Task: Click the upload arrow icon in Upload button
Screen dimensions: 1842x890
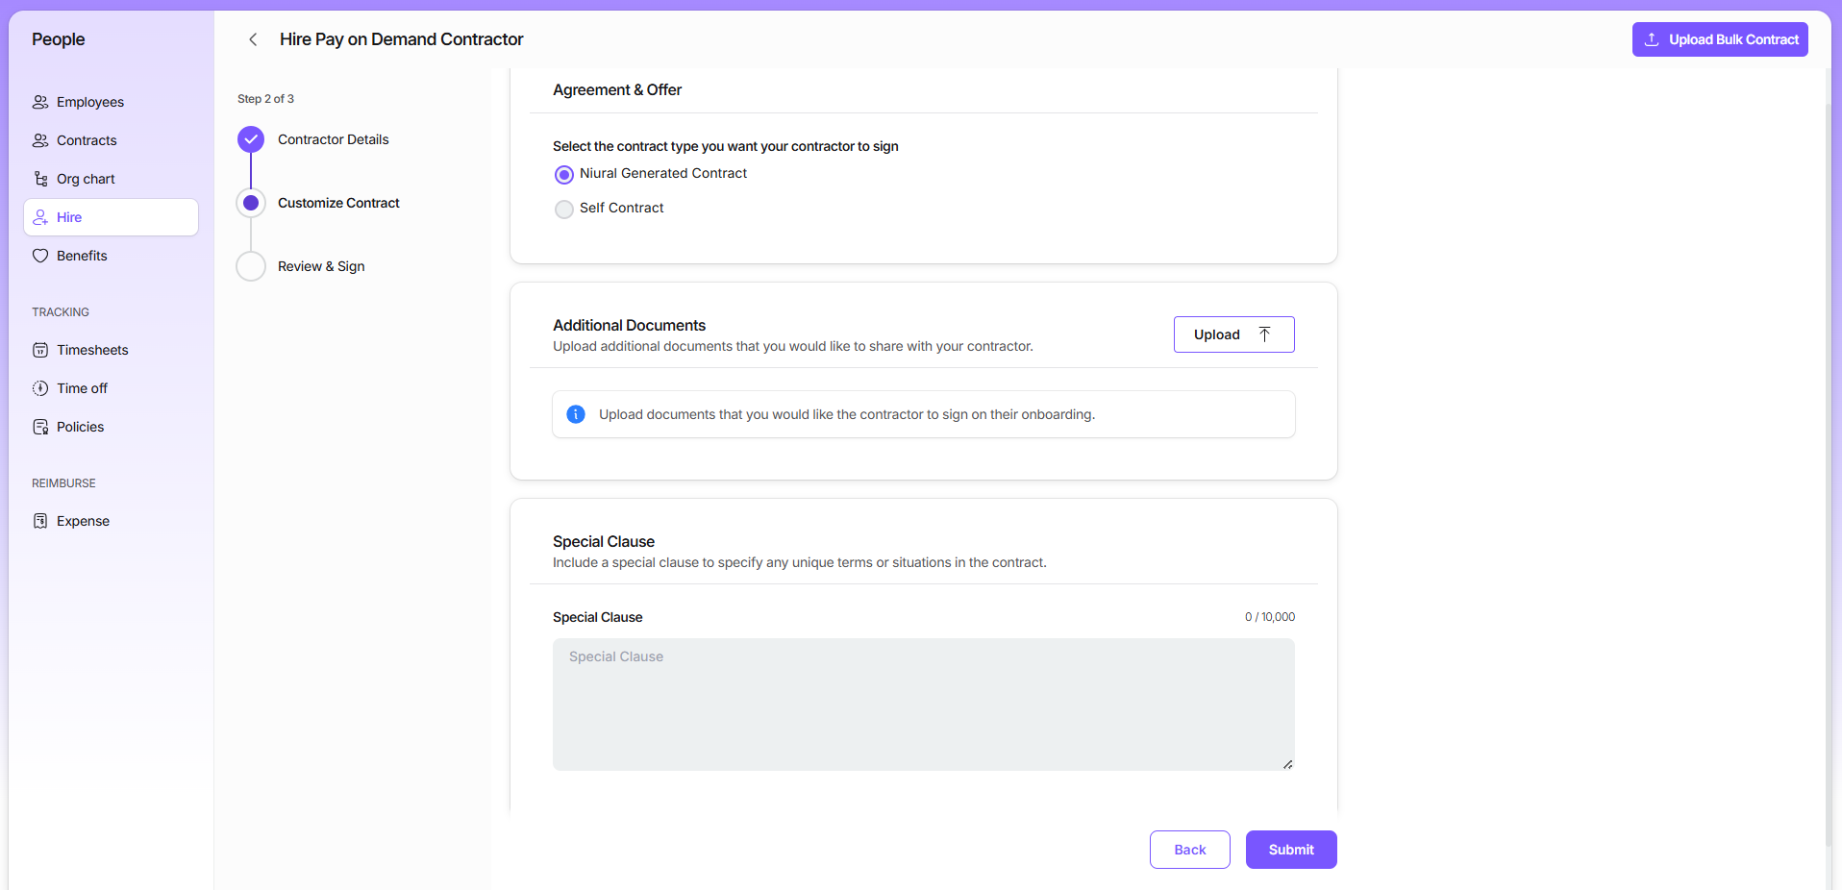Action: [1265, 334]
